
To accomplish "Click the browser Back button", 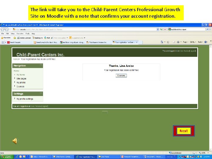I will (x=3, y=29).
